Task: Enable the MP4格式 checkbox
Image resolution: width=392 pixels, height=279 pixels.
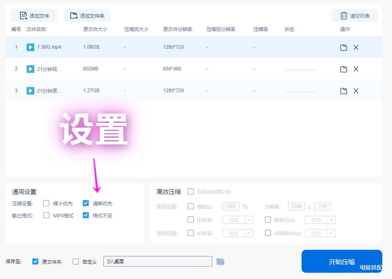Action: coord(46,215)
